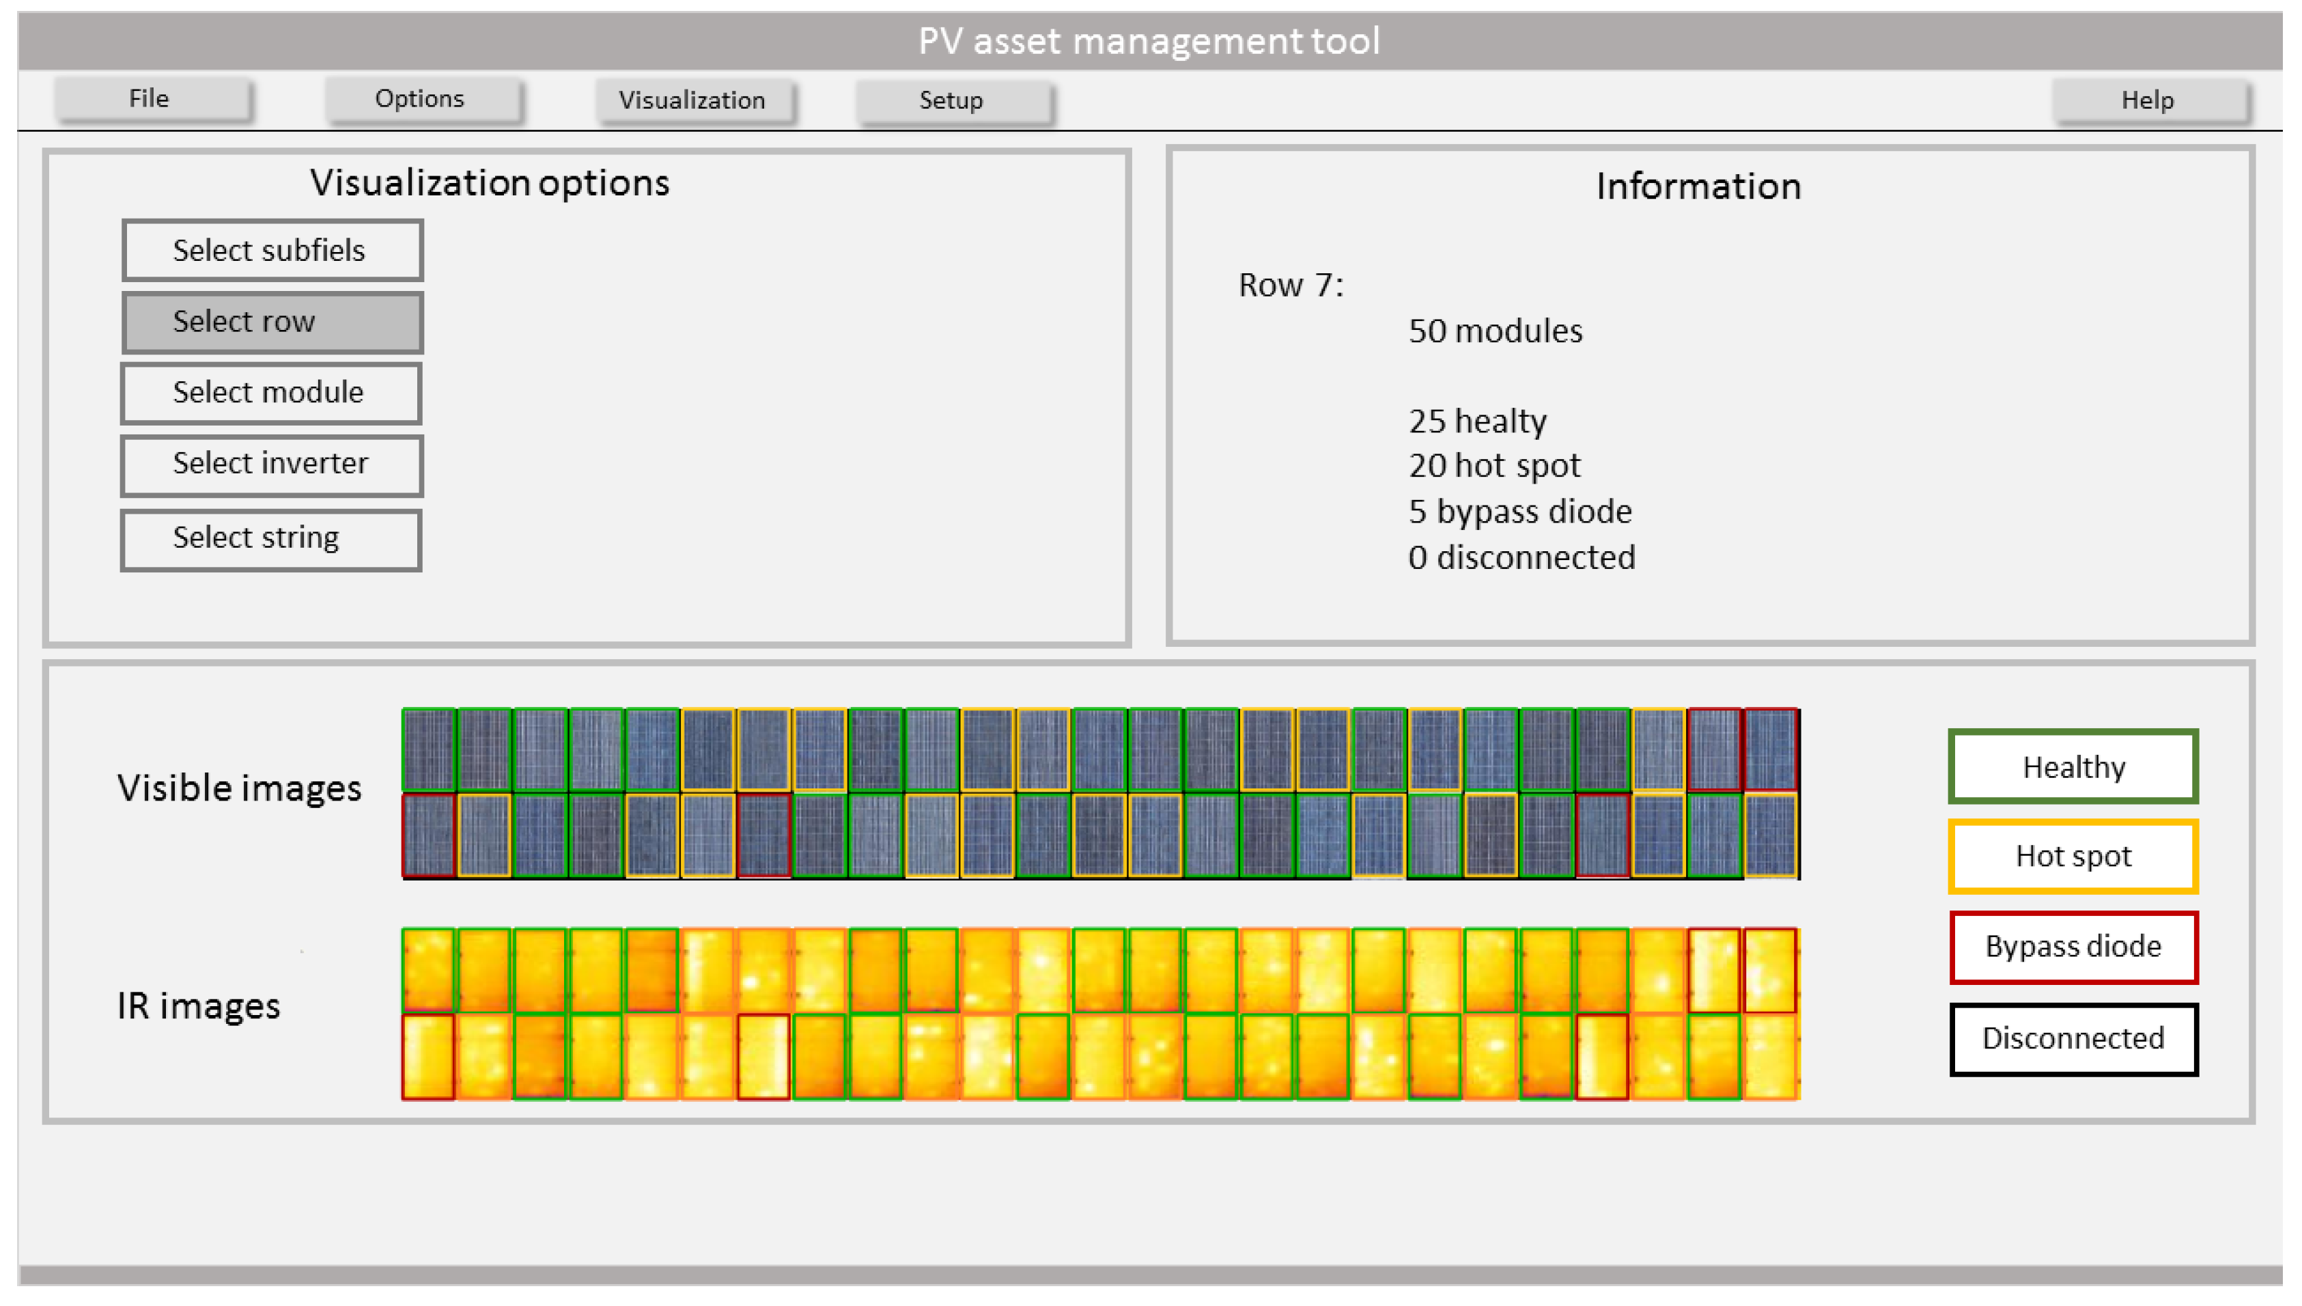The image size is (2302, 1306).
Task: Choose the Select module option
Action: pos(272,393)
